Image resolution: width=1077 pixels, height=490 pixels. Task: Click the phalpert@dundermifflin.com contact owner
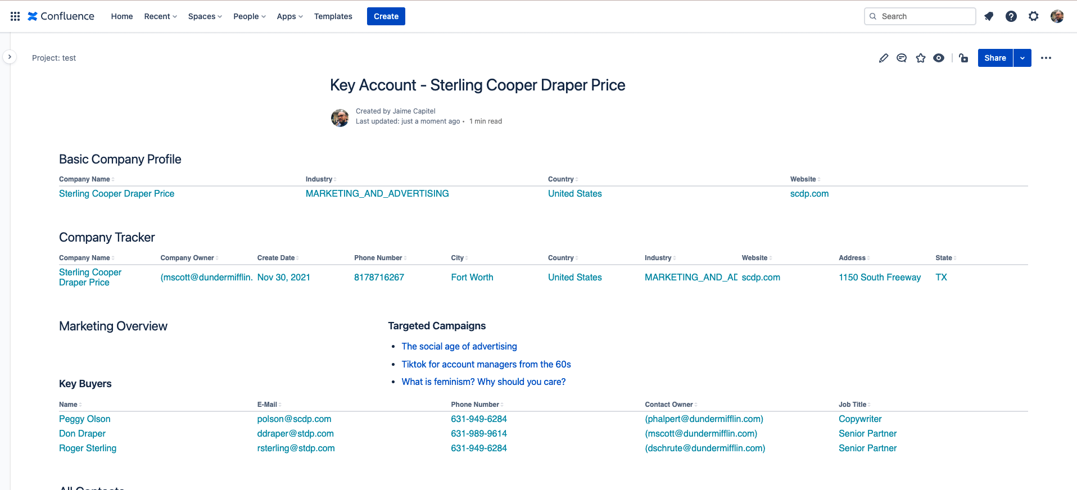pyautogui.click(x=704, y=419)
